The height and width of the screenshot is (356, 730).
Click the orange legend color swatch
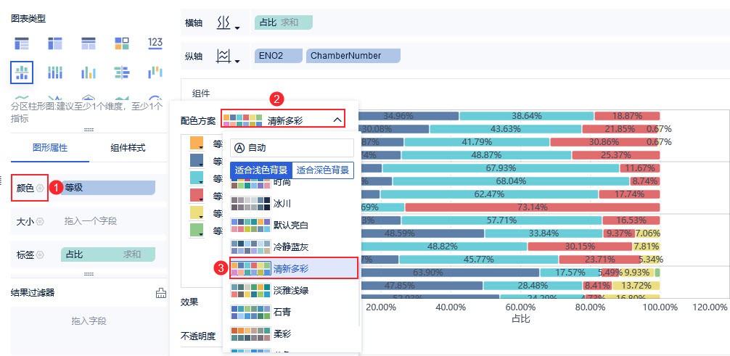click(x=196, y=144)
